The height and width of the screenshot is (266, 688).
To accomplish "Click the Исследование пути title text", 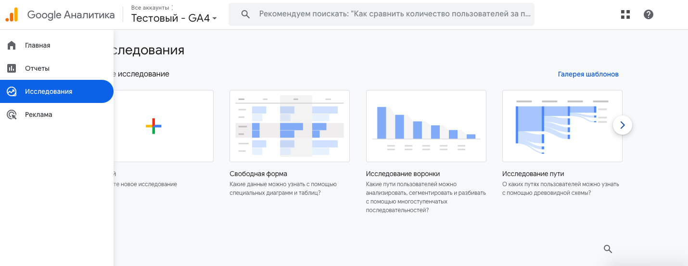I will click(x=533, y=174).
